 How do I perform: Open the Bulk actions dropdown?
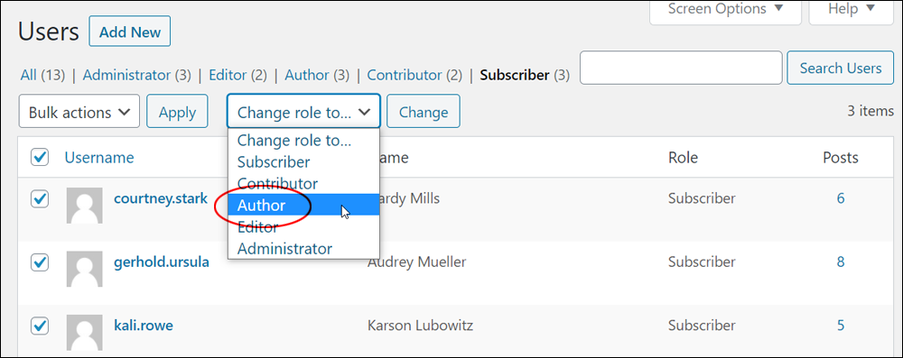coord(79,111)
